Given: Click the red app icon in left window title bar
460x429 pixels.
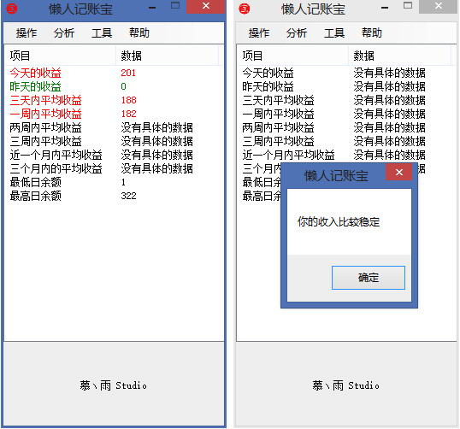Looking at the screenshot, I should pos(12,9).
